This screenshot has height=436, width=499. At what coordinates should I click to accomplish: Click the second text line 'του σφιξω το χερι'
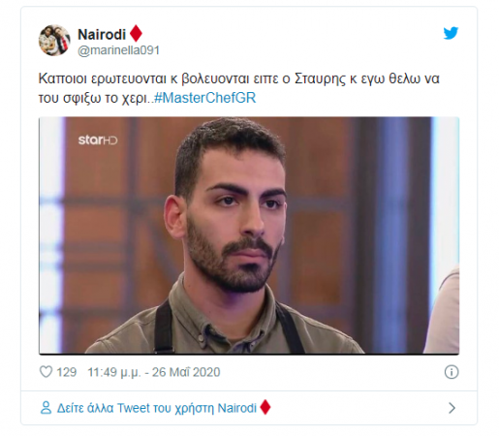pyautogui.click(x=96, y=98)
